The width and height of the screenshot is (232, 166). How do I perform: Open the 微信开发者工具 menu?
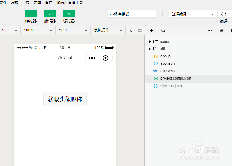tap(70, 2)
